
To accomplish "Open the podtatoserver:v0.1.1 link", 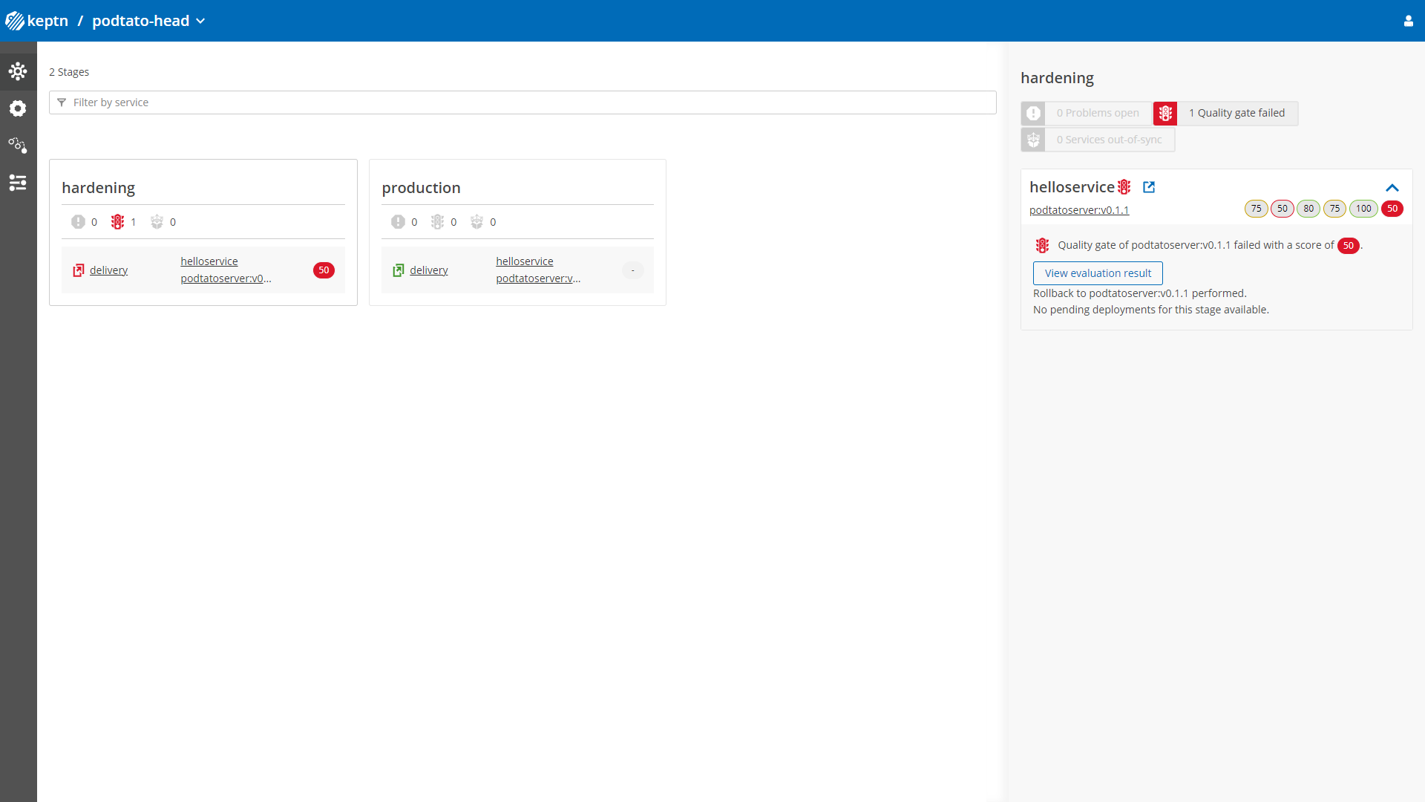I will [x=1078, y=210].
